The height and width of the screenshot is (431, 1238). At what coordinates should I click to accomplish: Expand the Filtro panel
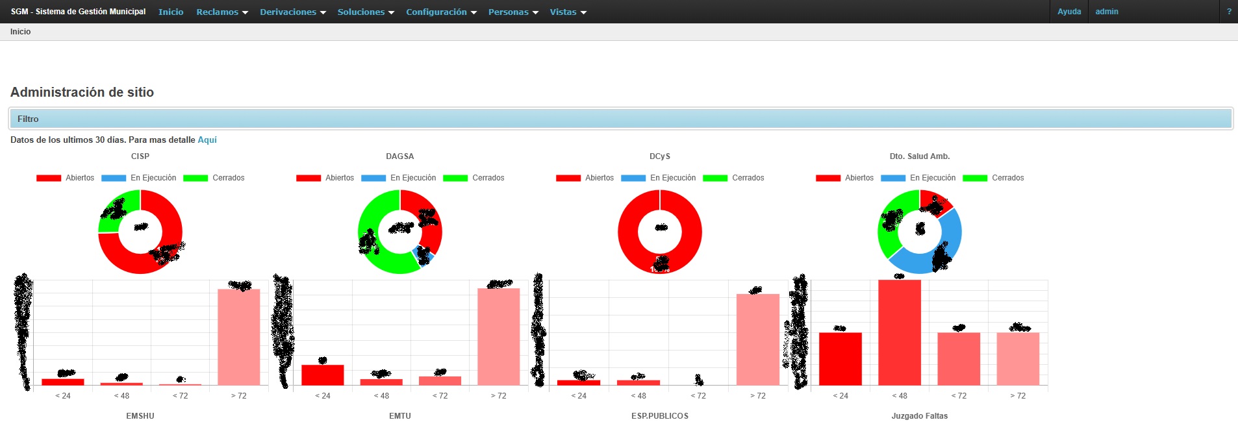point(620,119)
